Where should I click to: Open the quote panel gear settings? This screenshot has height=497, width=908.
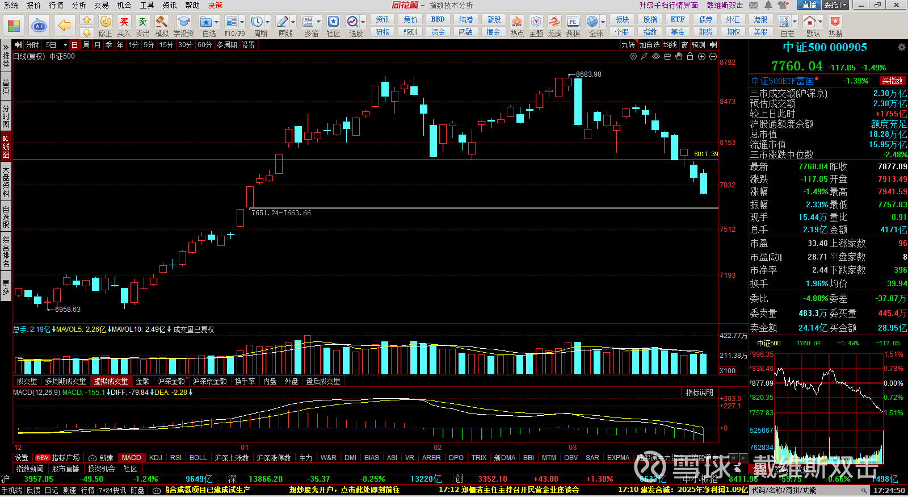901,47
